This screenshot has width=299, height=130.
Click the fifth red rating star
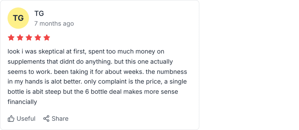click(x=47, y=38)
